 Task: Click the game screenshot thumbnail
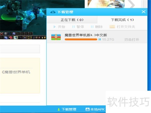point(23,20)
